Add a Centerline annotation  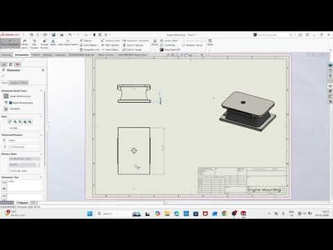(x=168, y=45)
